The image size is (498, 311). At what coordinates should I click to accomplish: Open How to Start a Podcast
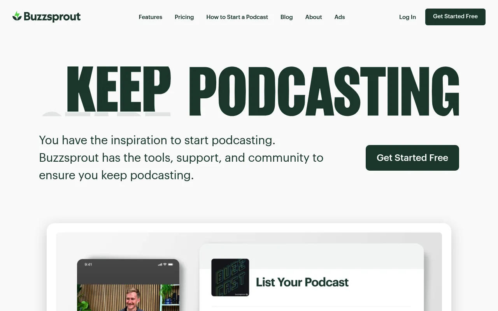point(237,17)
